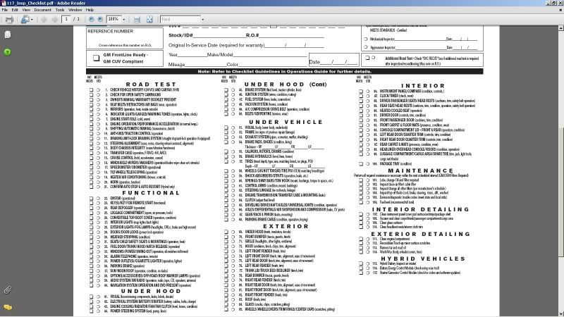
Task: Click the zoom out button
Action: (92, 19)
